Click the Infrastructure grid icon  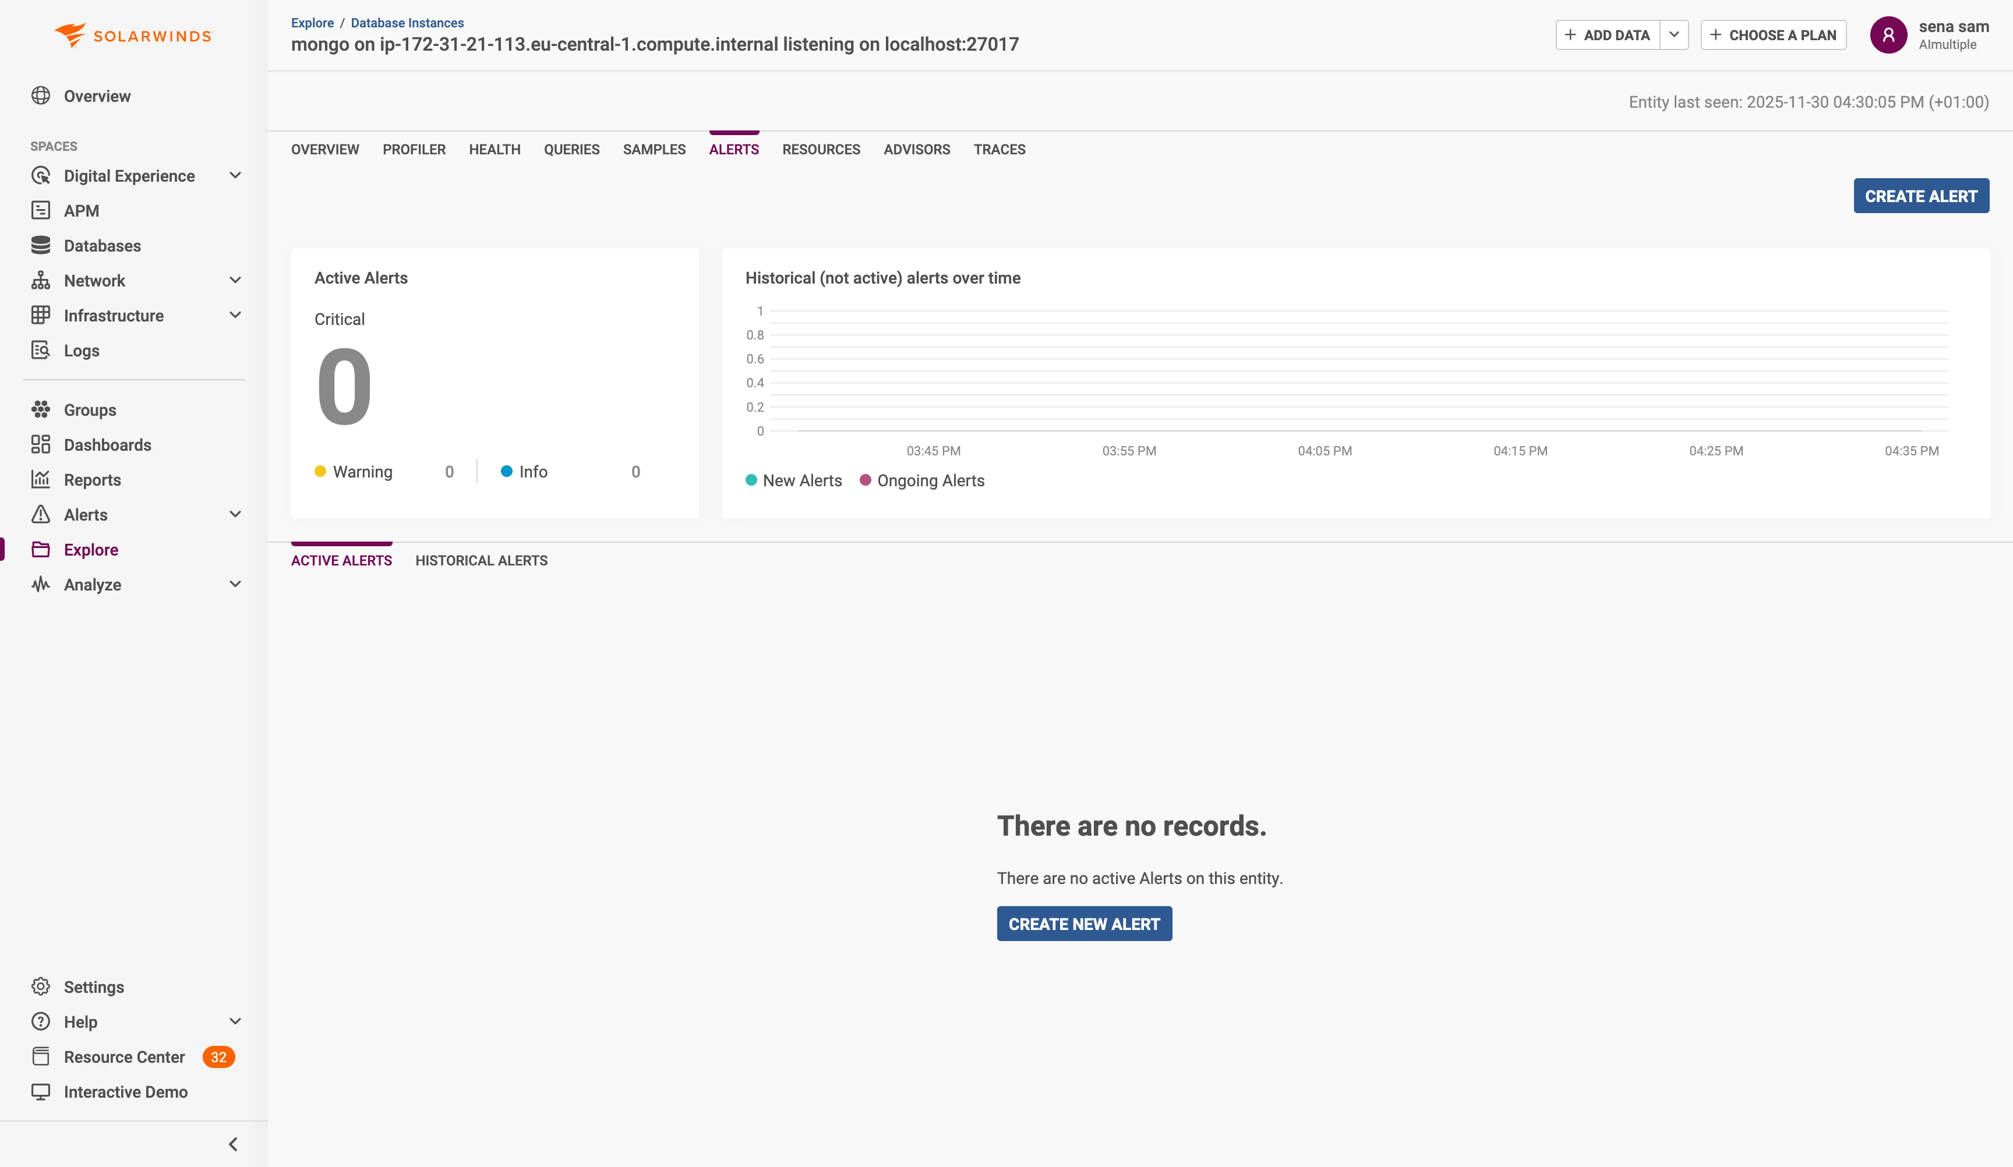(x=41, y=316)
